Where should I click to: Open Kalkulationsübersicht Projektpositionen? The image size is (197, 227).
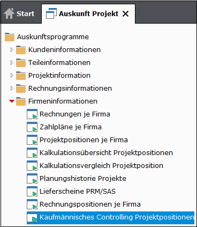pos(106,153)
